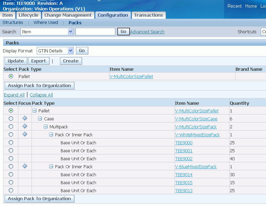Go to the Where Used subtab
The image size is (266, 205).
[46, 23]
